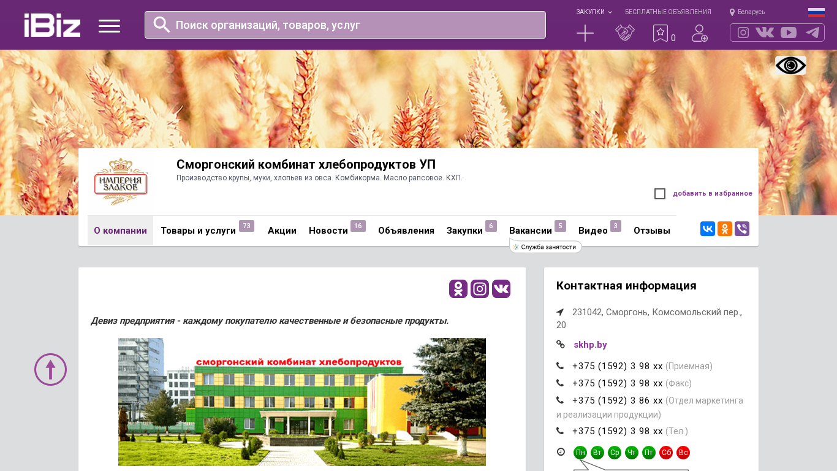Reveal the Приемная phone number
The width and height of the screenshot is (837, 471).
(618, 366)
